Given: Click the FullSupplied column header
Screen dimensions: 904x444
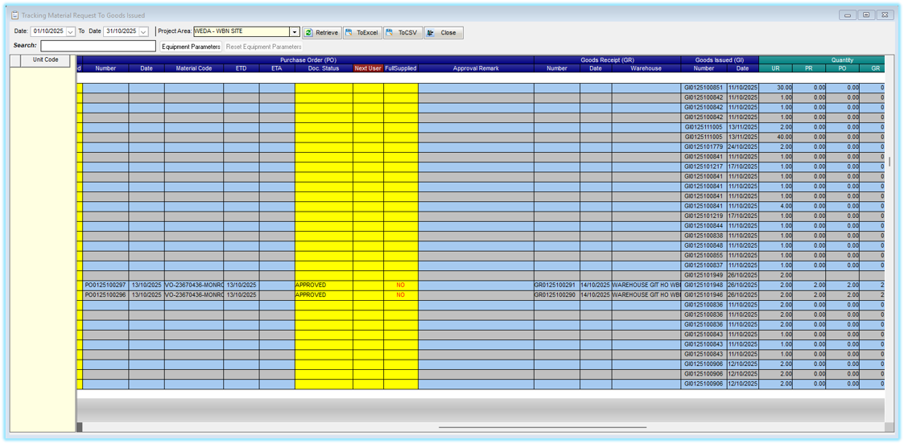Looking at the screenshot, I should (401, 68).
